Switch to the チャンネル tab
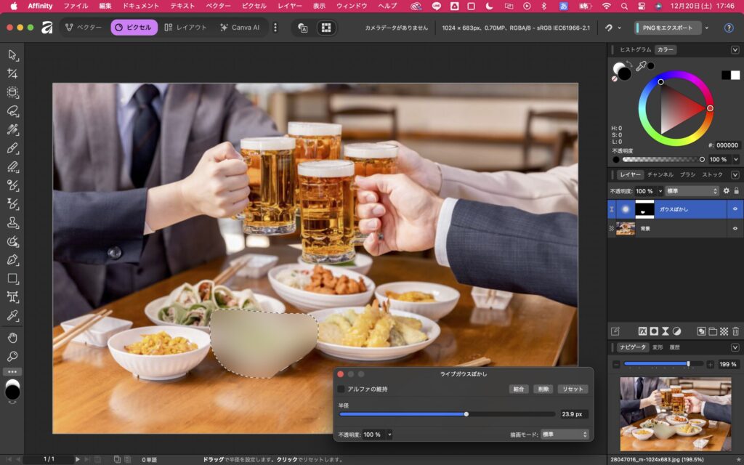This screenshot has width=744, height=465. pos(660,175)
